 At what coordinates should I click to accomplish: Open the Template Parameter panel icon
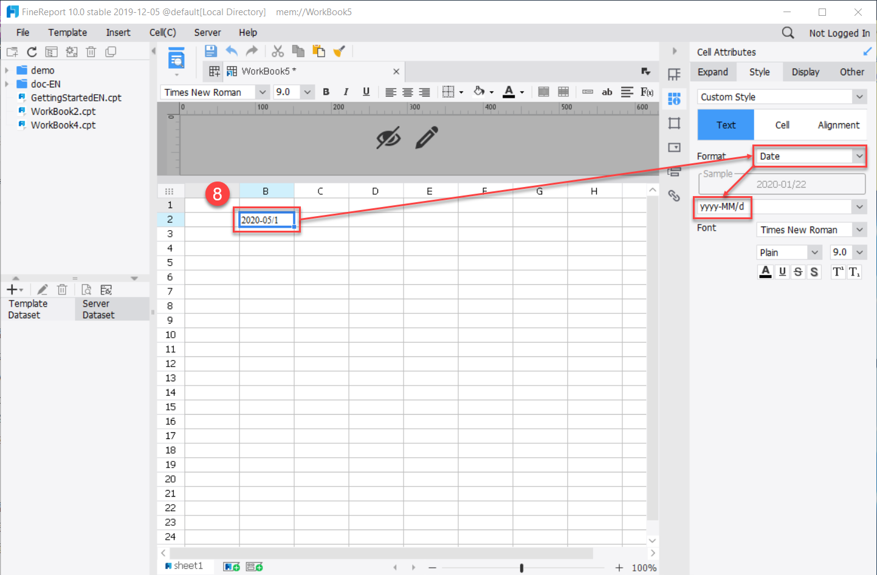pyautogui.click(x=674, y=73)
